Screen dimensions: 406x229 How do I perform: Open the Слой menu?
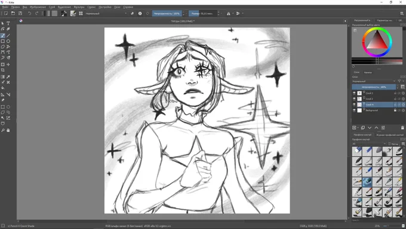(x=52, y=7)
